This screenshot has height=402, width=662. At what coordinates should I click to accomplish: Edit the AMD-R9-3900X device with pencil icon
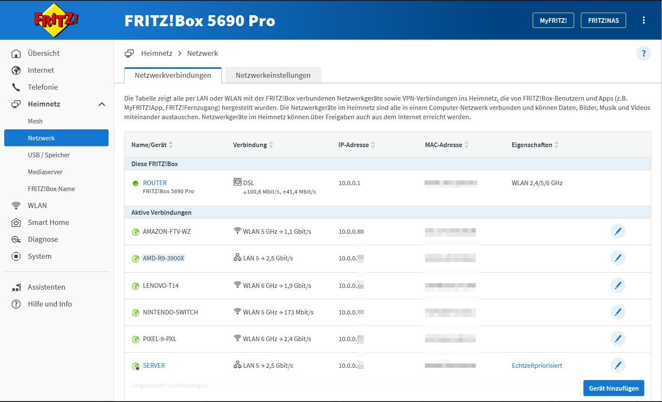(618, 258)
